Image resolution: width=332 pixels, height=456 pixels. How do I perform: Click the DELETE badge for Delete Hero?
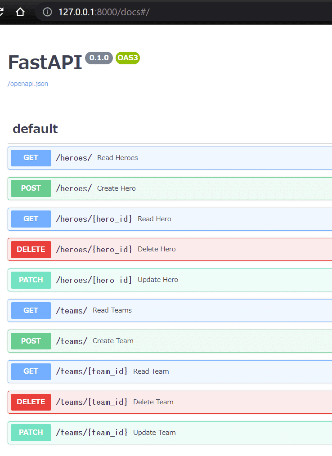[31, 249]
